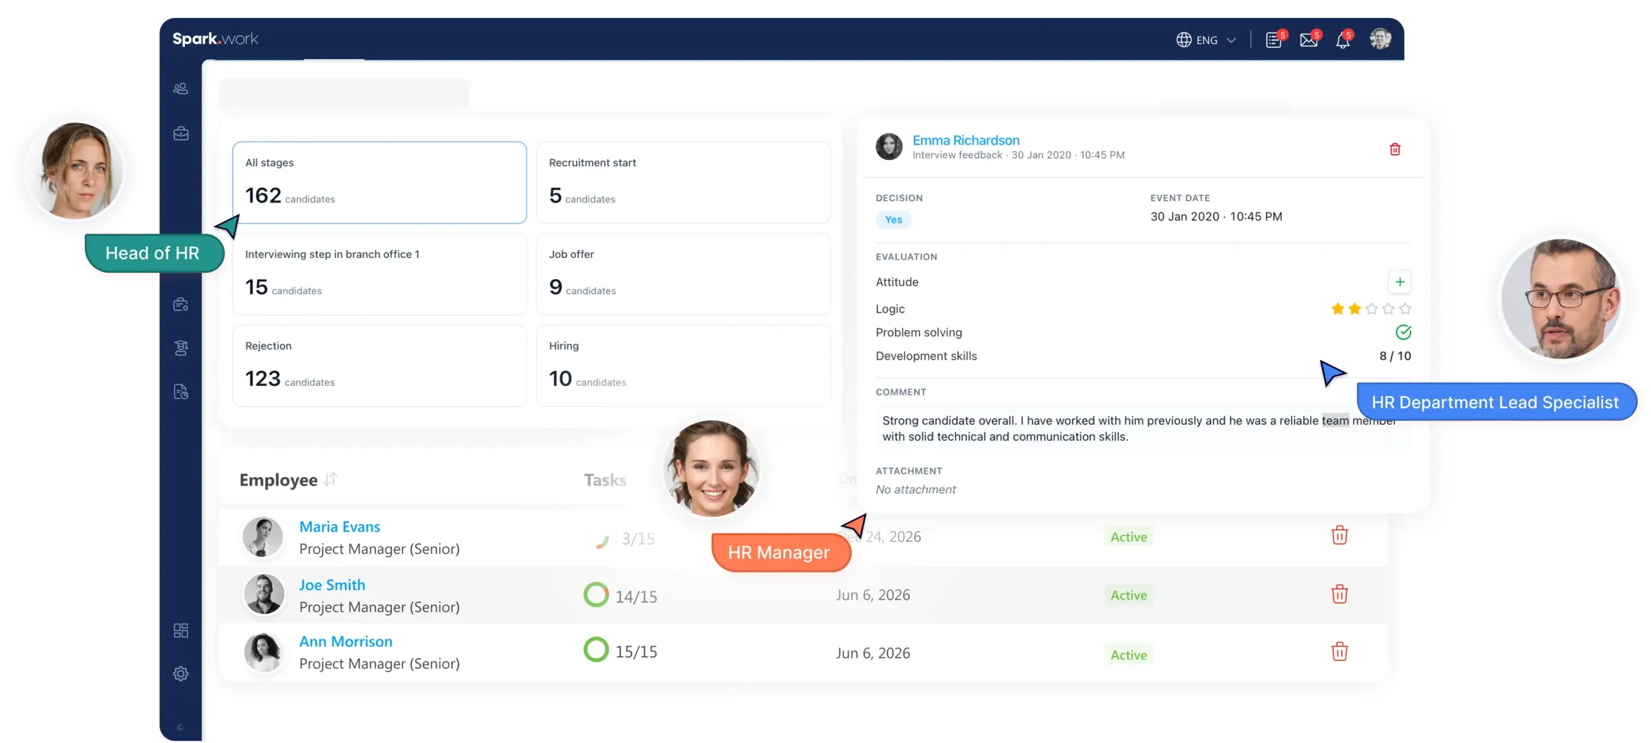Open the graduate training sidebar icon

pos(181,348)
